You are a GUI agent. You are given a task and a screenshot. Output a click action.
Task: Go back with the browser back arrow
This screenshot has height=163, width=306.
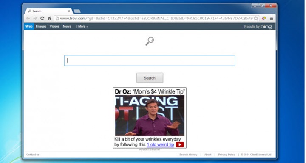(28, 18)
